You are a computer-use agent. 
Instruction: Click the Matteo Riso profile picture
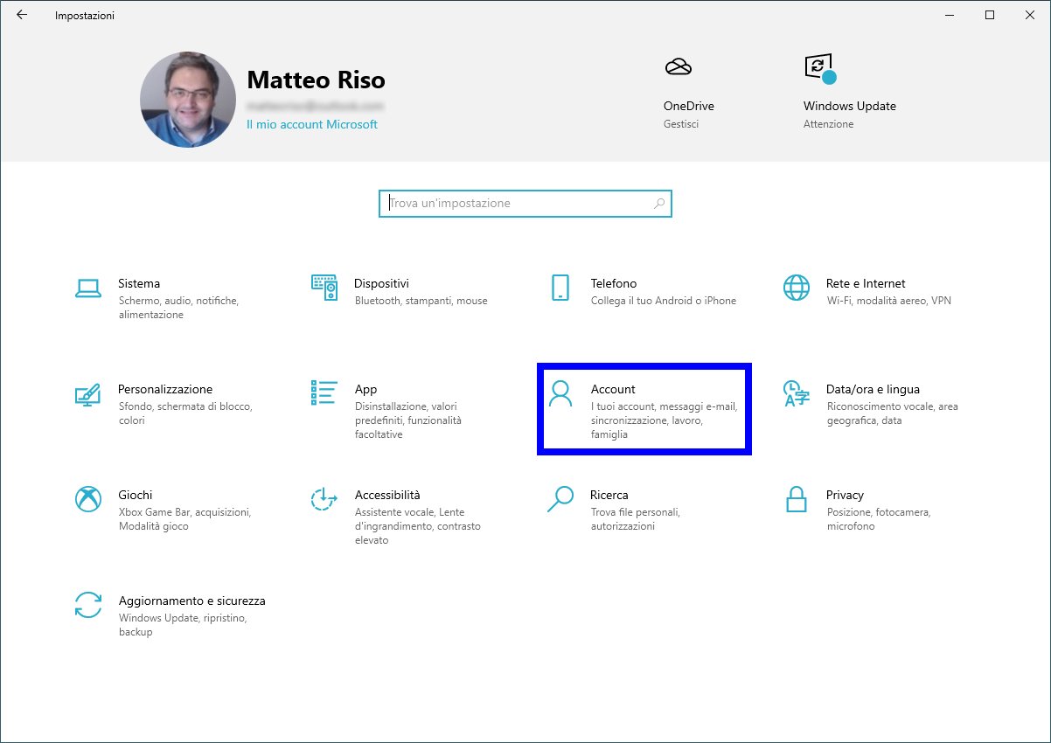(x=188, y=100)
